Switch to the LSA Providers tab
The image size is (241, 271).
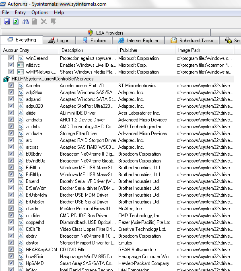tap(105, 33)
